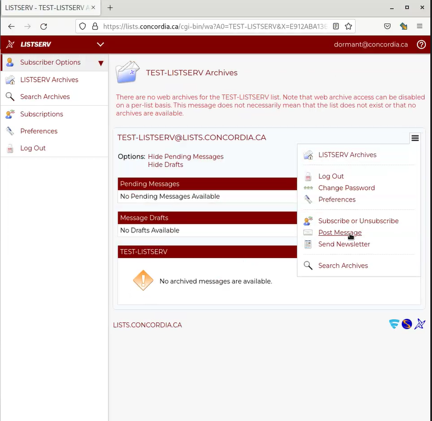Open a new tab with plus button
The width and height of the screenshot is (432, 421).
point(110,7)
